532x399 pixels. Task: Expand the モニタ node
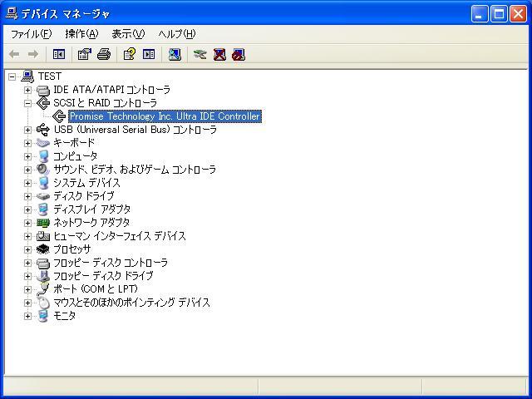27,316
